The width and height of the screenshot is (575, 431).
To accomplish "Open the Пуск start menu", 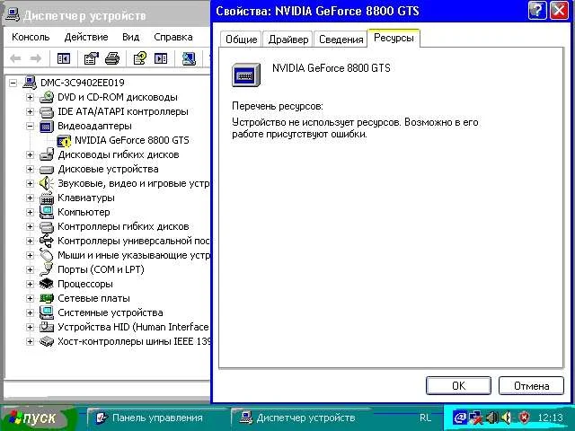I will click(x=36, y=418).
